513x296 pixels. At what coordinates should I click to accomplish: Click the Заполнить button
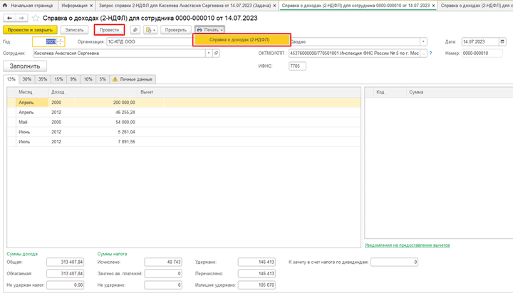25,66
